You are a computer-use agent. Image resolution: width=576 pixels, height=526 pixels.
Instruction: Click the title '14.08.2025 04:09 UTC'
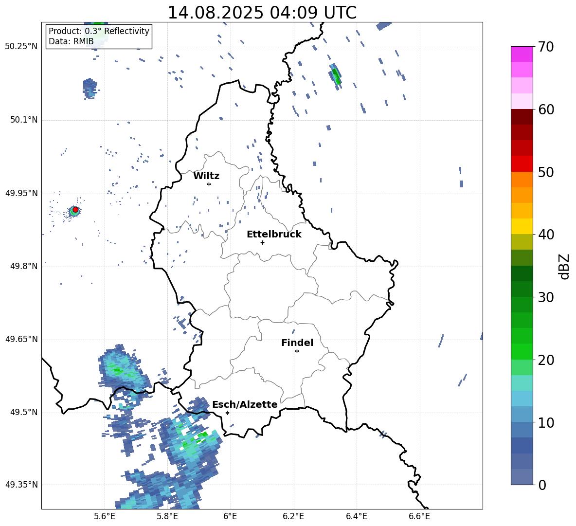tap(262, 13)
